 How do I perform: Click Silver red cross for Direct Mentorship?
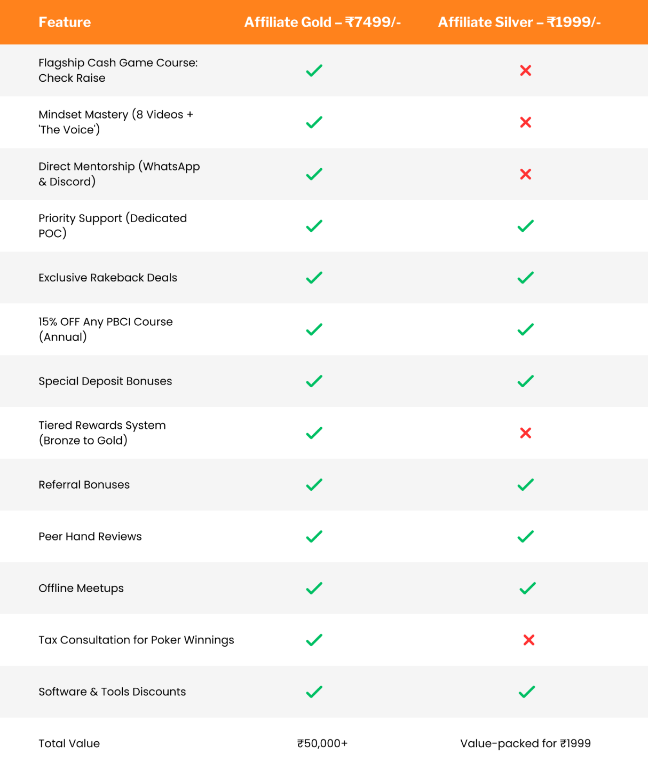point(525,174)
